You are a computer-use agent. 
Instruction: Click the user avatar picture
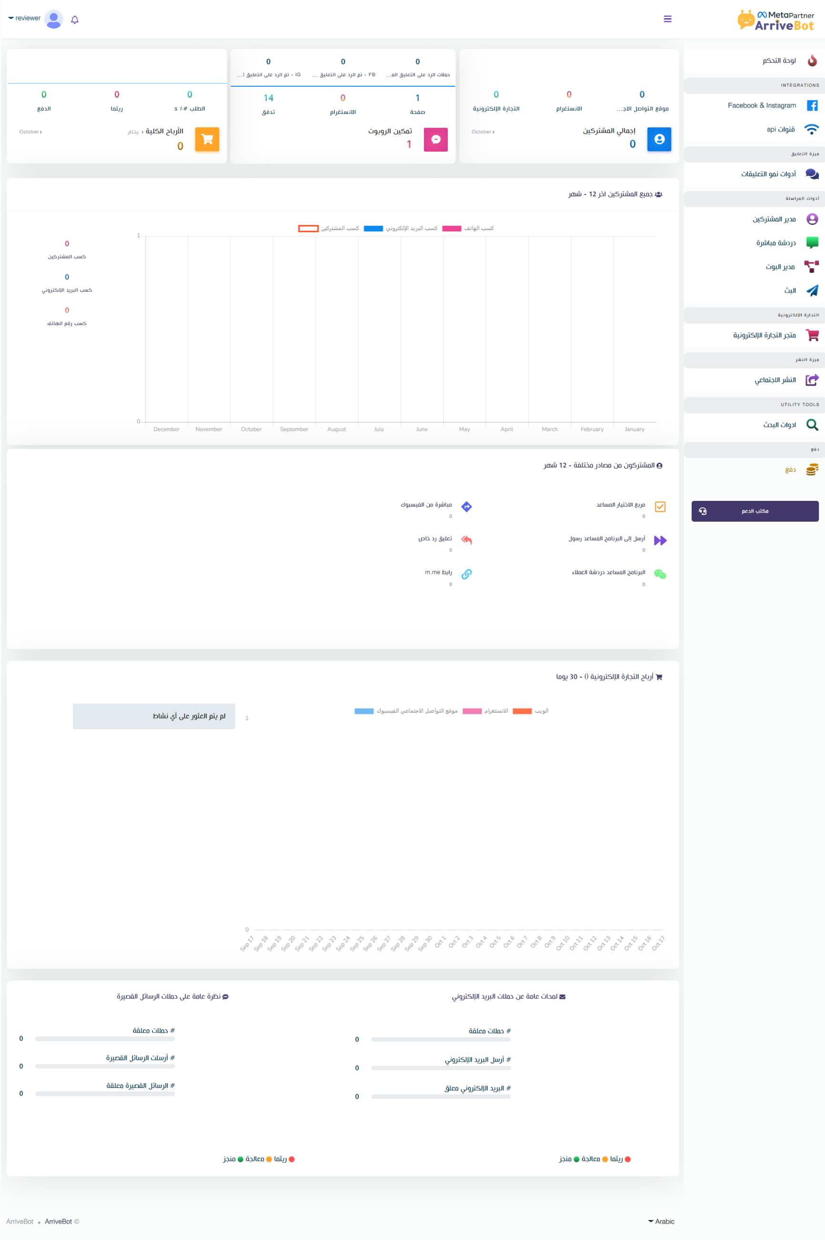[54, 20]
